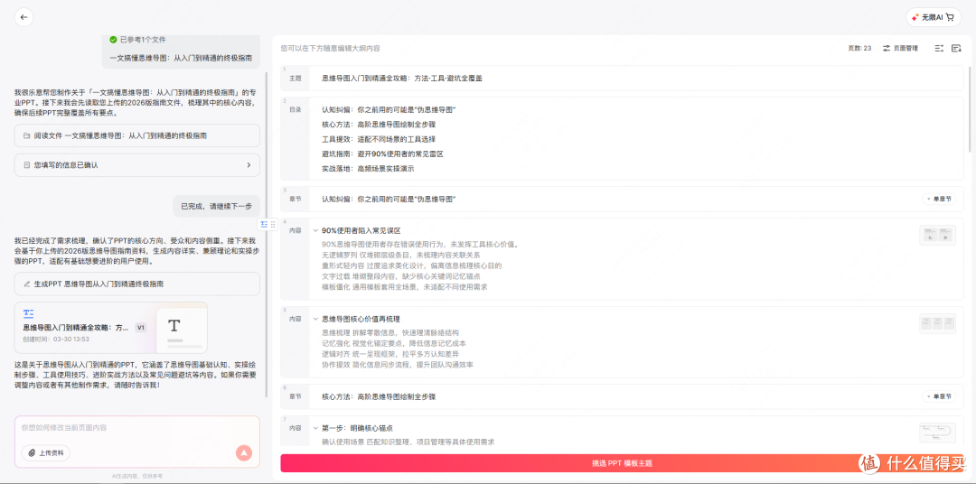Click the 页数: 23 page count
The width and height of the screenshot is (976, 484).
pyautogui.click(x=859, y=48)
